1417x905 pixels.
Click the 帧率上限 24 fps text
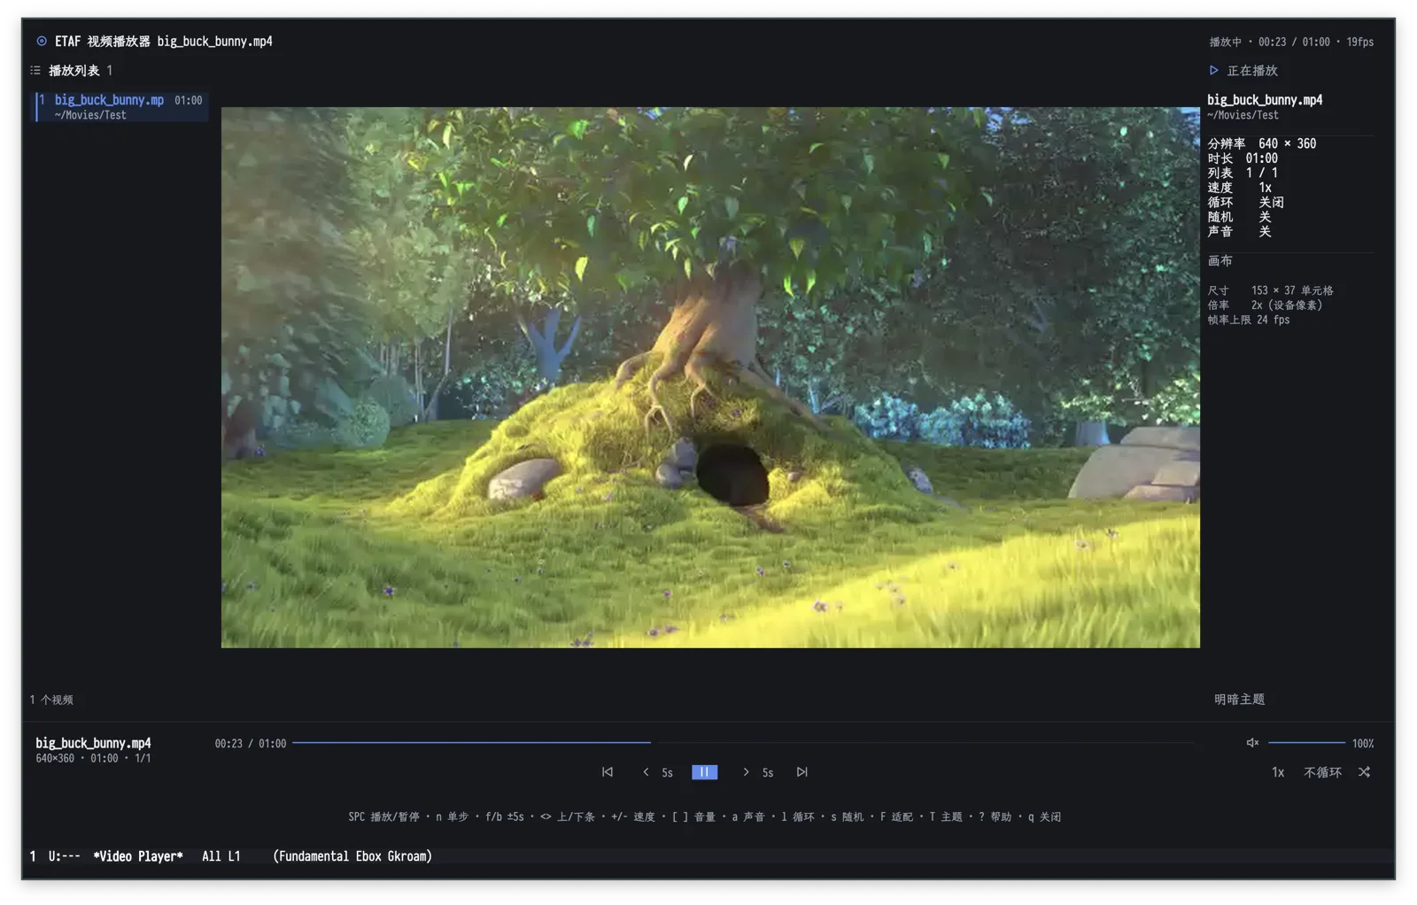tap(1249, 320)
